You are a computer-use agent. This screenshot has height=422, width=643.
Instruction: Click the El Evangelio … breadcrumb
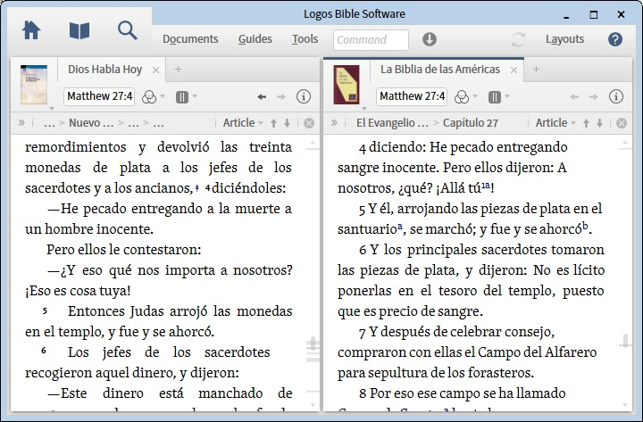(392, 123)
